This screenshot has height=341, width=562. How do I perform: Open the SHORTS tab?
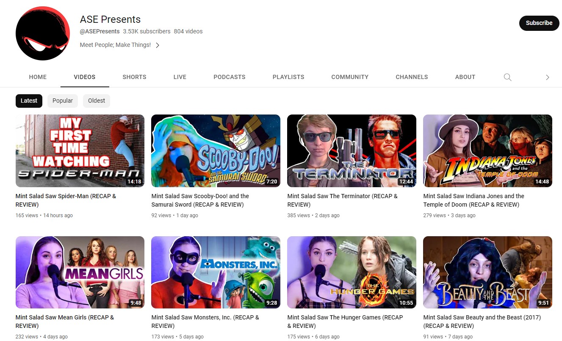134,77
